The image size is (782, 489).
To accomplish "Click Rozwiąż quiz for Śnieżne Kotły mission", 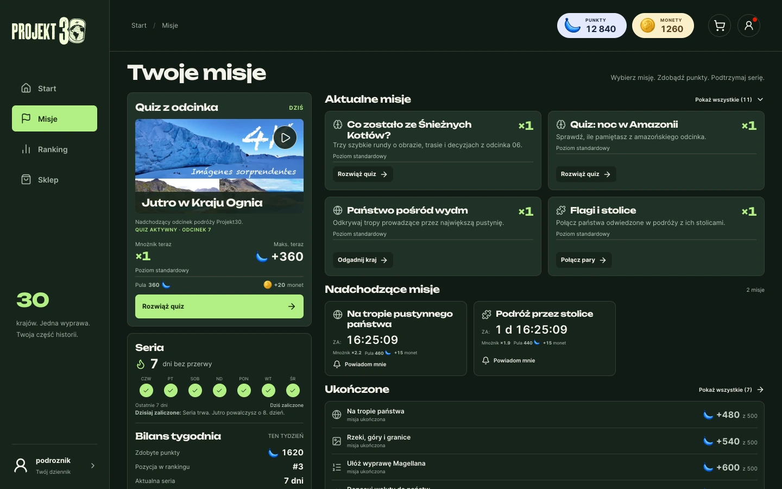I will pyautogui.click(x=363, y=174).
